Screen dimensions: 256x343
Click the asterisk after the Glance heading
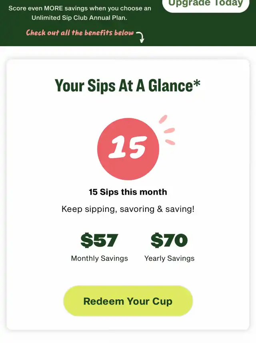[196, 84]
